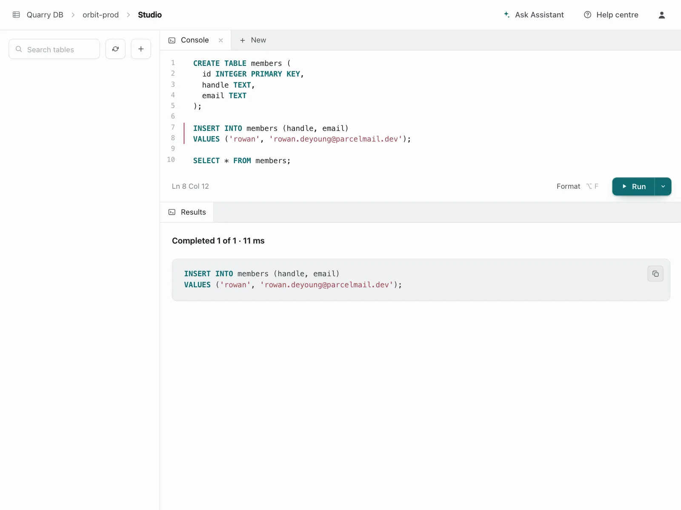
Task: Click the Studio breadcrumb
Action: point(150,15)
